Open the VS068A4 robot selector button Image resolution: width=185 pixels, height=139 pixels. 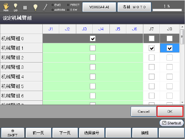pos(99,7)
